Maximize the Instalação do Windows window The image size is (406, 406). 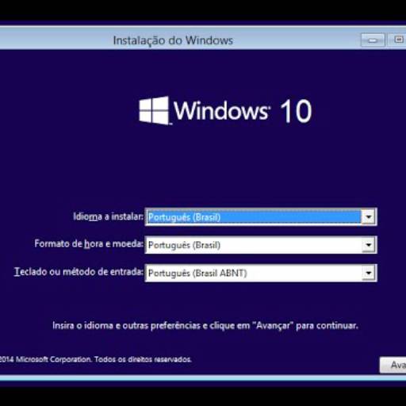(x=398, y=40)
